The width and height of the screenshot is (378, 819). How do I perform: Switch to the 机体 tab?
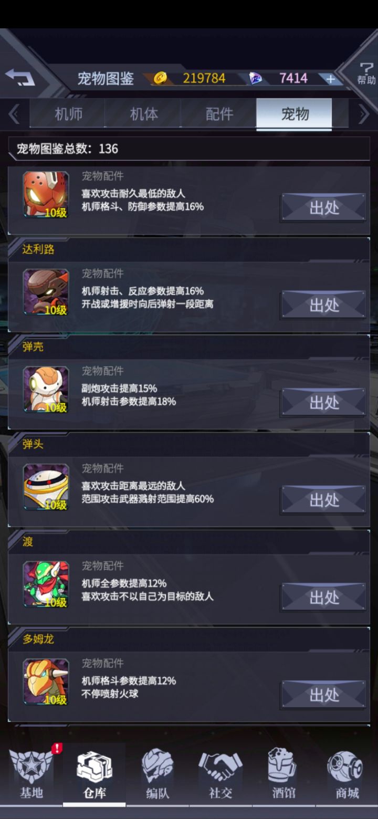143,114
